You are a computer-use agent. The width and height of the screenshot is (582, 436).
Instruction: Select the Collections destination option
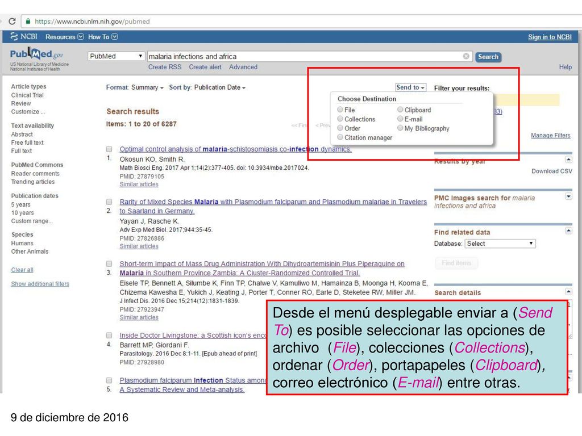pyautogui.click(x=340, y=119)
